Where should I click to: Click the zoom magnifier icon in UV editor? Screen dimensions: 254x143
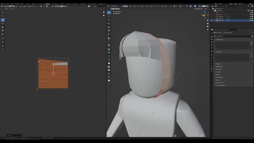(104, 12)
